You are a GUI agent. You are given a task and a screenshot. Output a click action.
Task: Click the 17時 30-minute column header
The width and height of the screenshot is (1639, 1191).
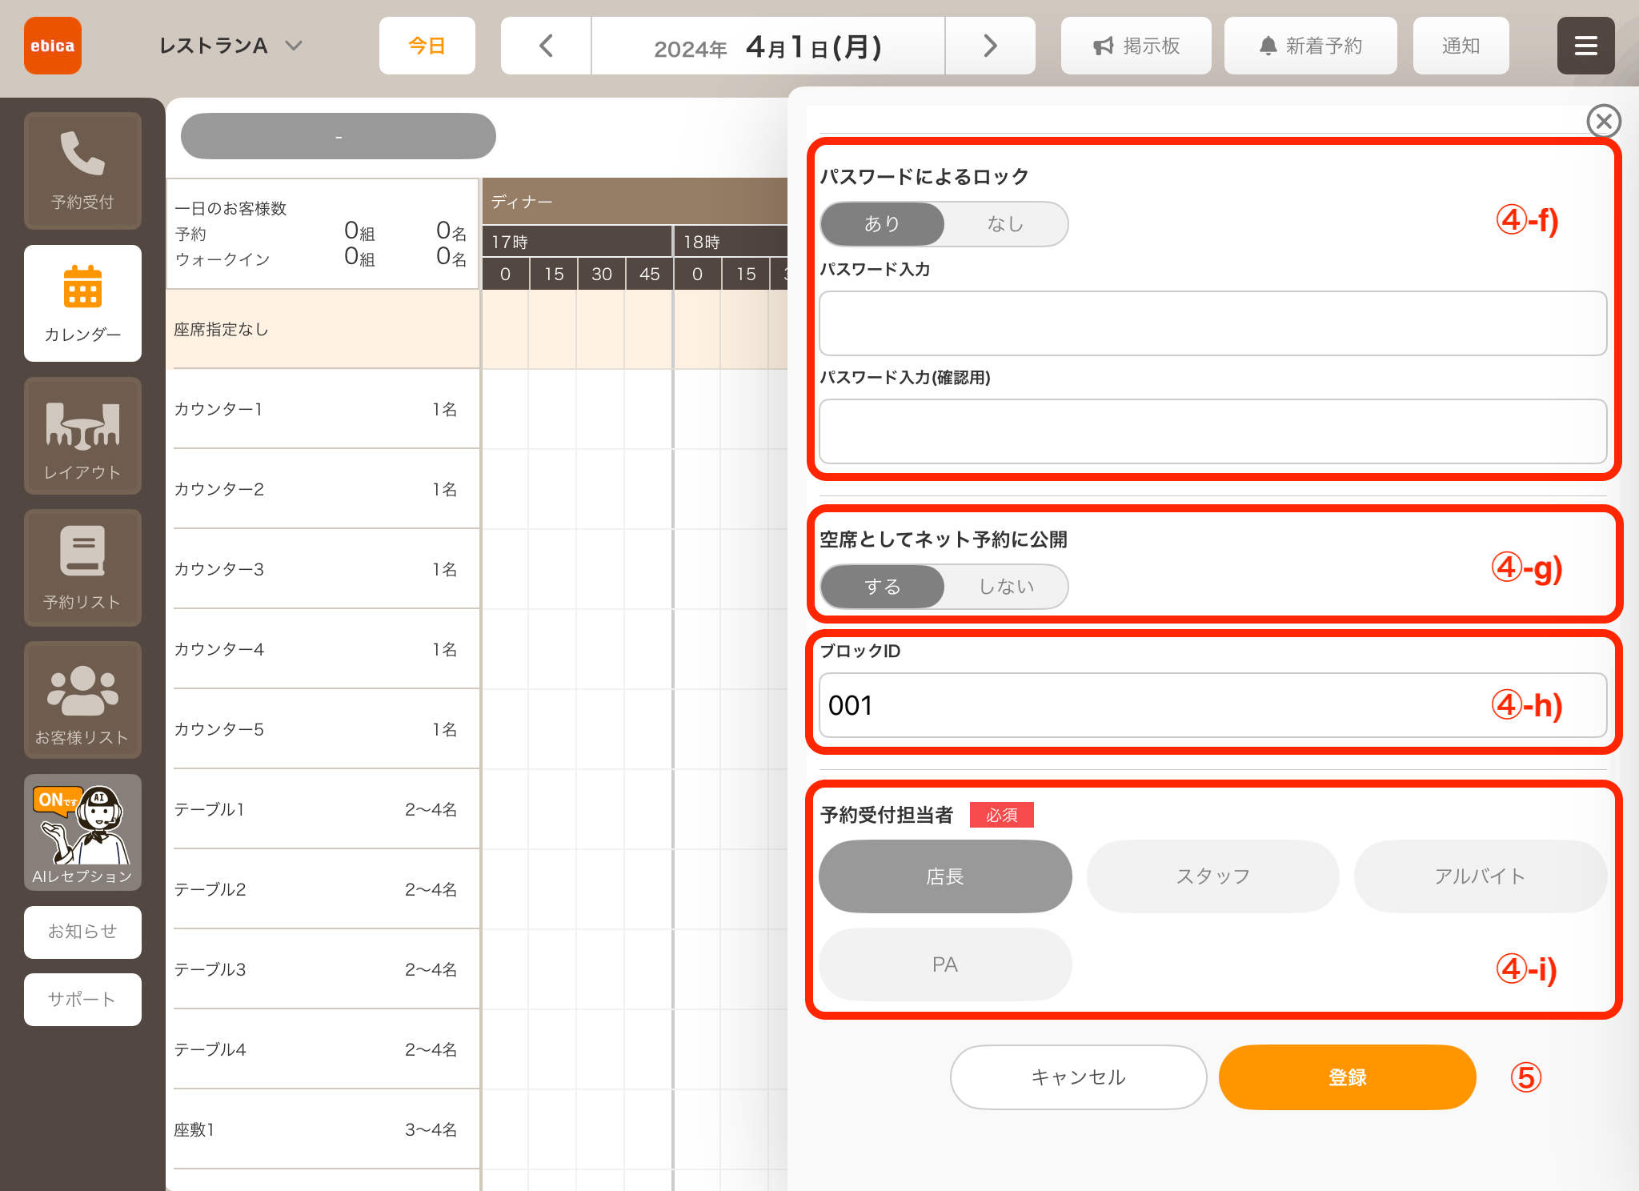pos(602,274)
